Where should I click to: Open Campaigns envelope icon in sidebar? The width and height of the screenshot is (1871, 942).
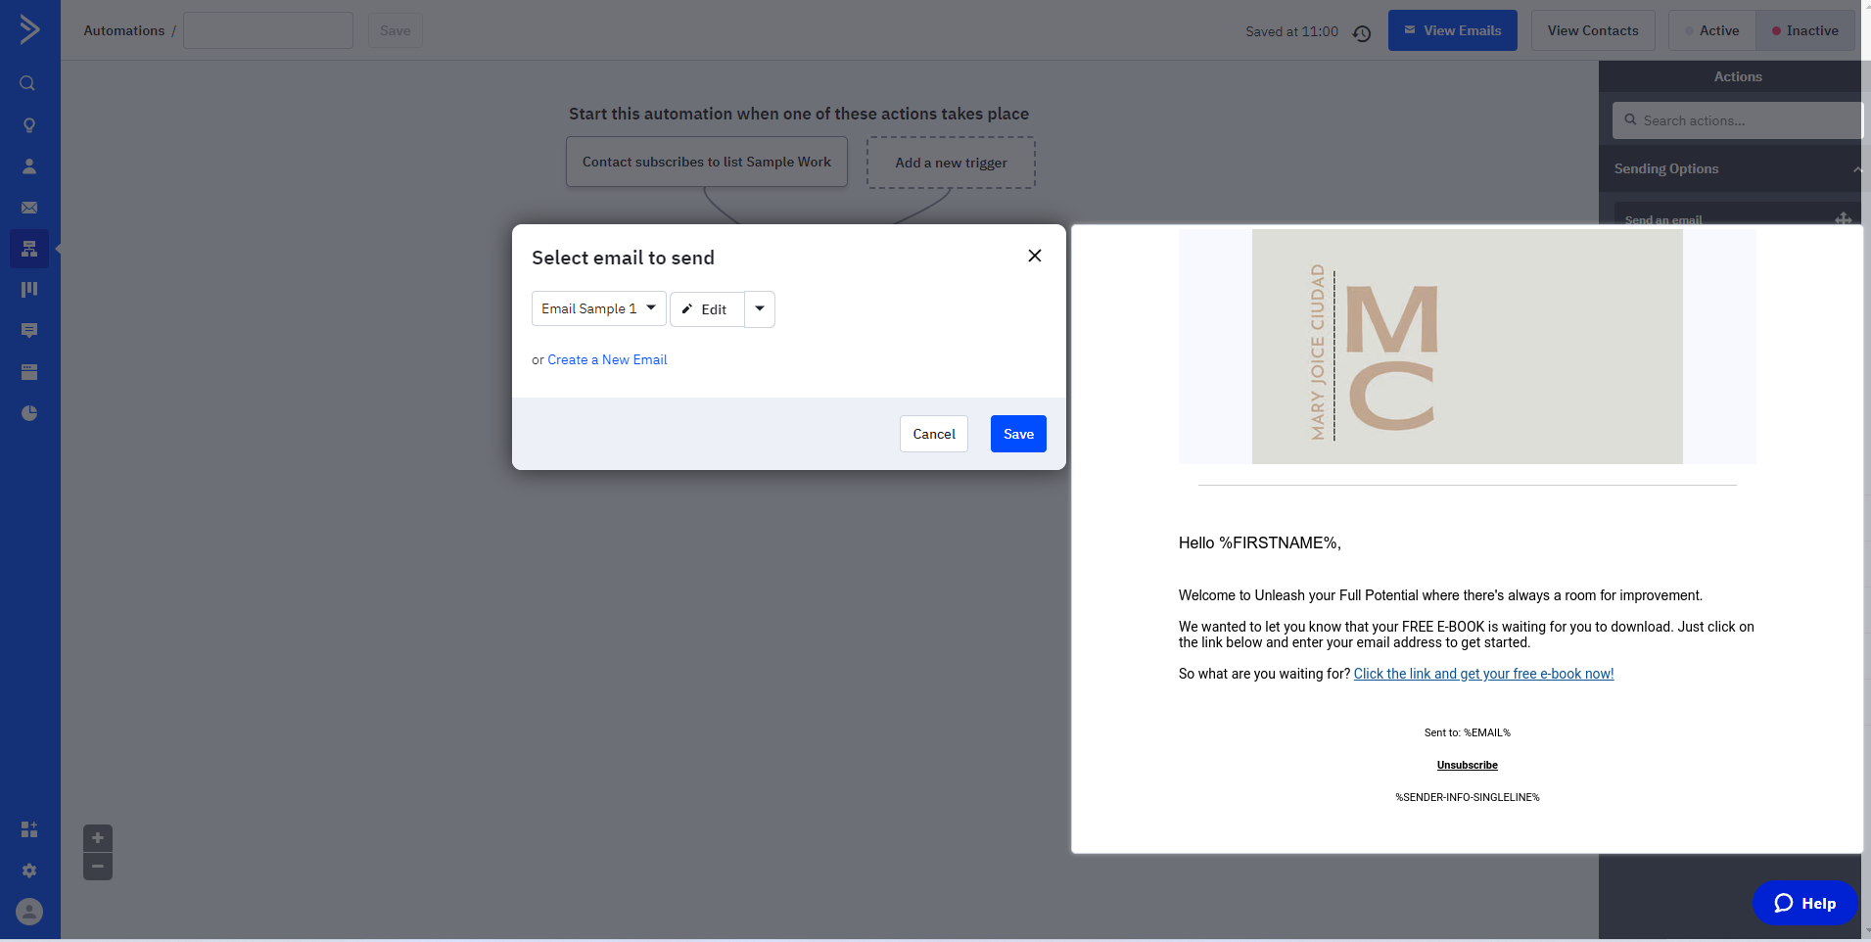[29, 208]
